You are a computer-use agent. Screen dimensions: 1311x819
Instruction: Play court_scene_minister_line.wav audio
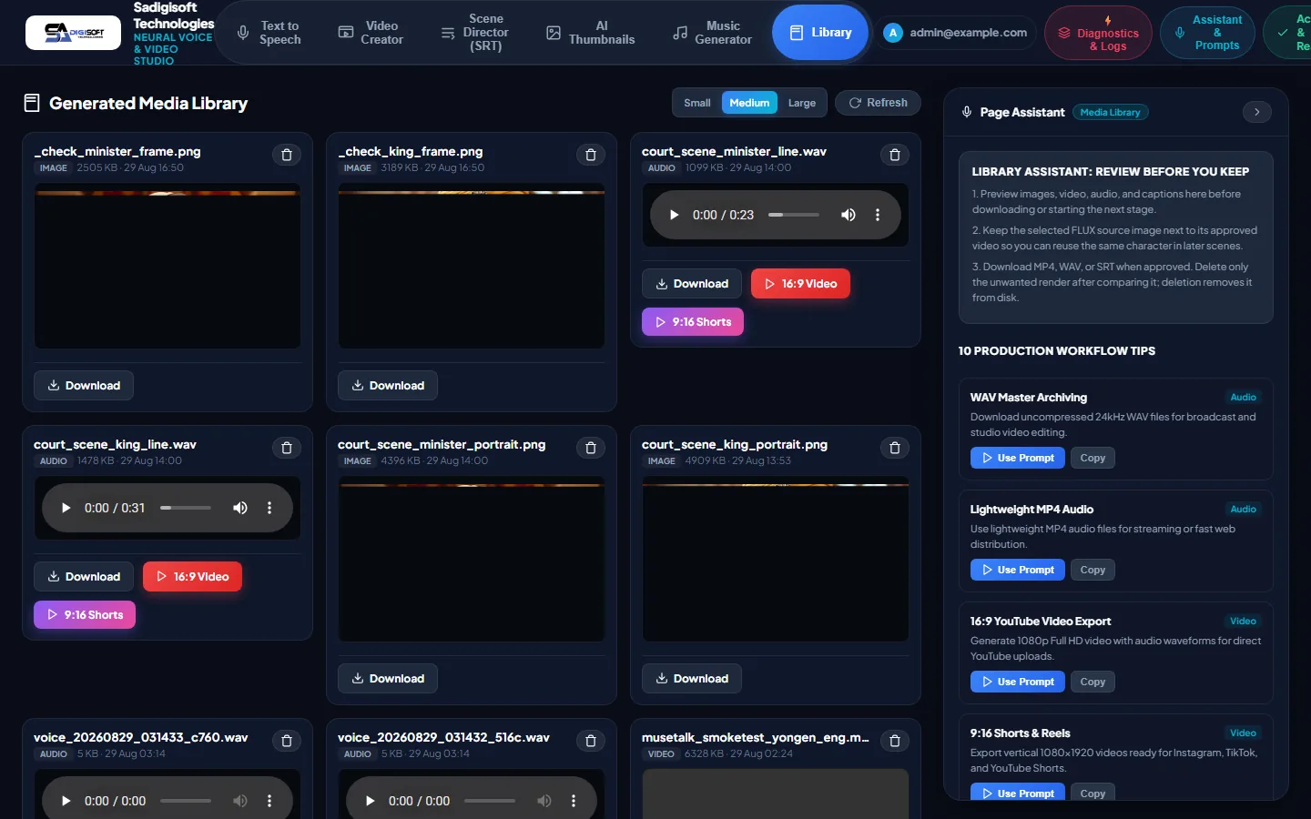[x=674, y=215]
